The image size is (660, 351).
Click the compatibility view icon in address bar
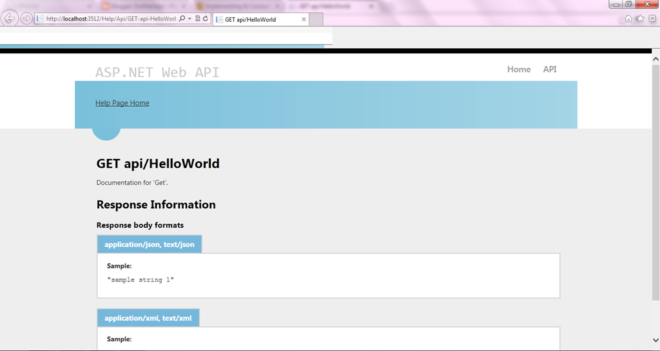(x=198, y=19)
